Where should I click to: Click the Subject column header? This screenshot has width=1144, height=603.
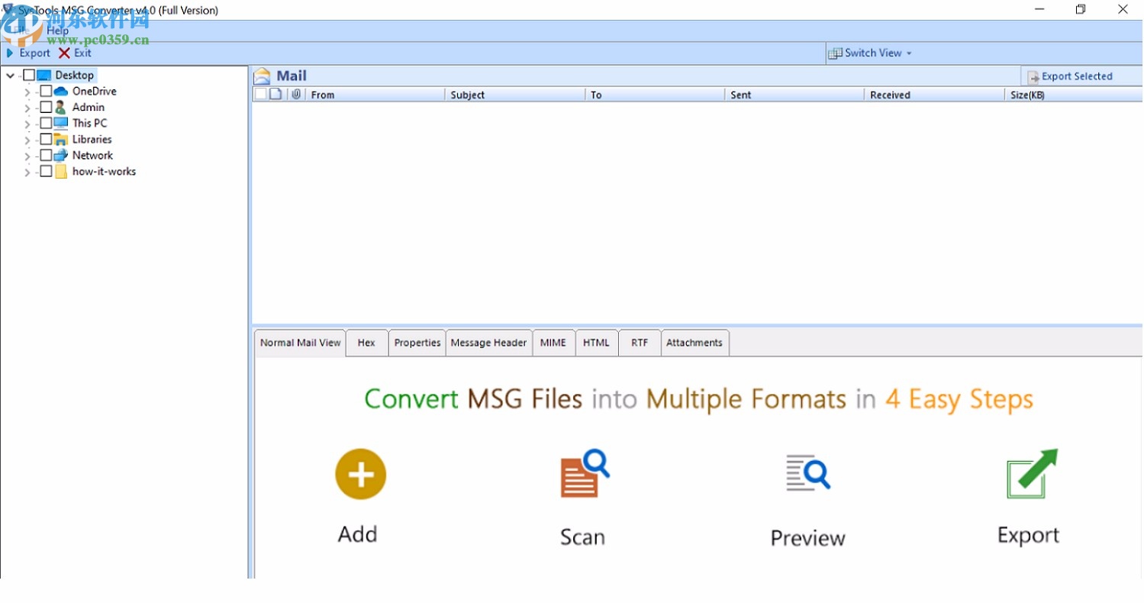(467, 94)
